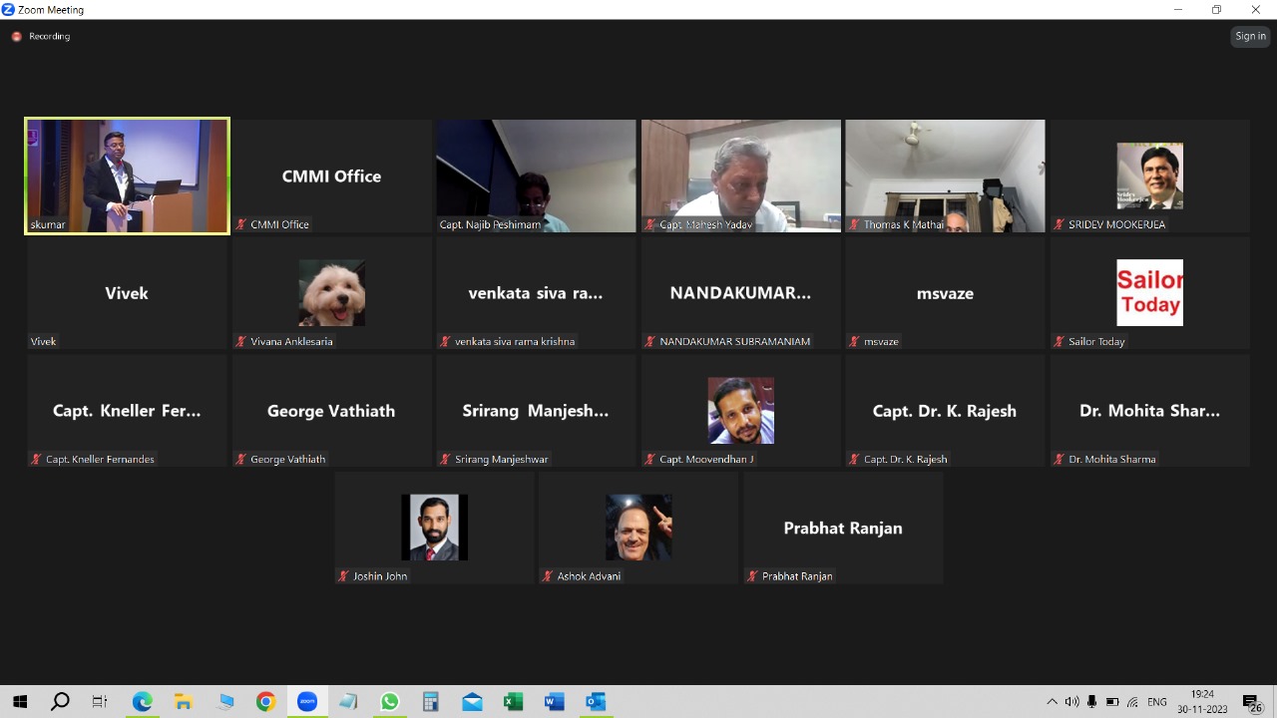
Task: Expand the hidden system tray icons
Action: pyautogui.click(x=1052, y=702)
